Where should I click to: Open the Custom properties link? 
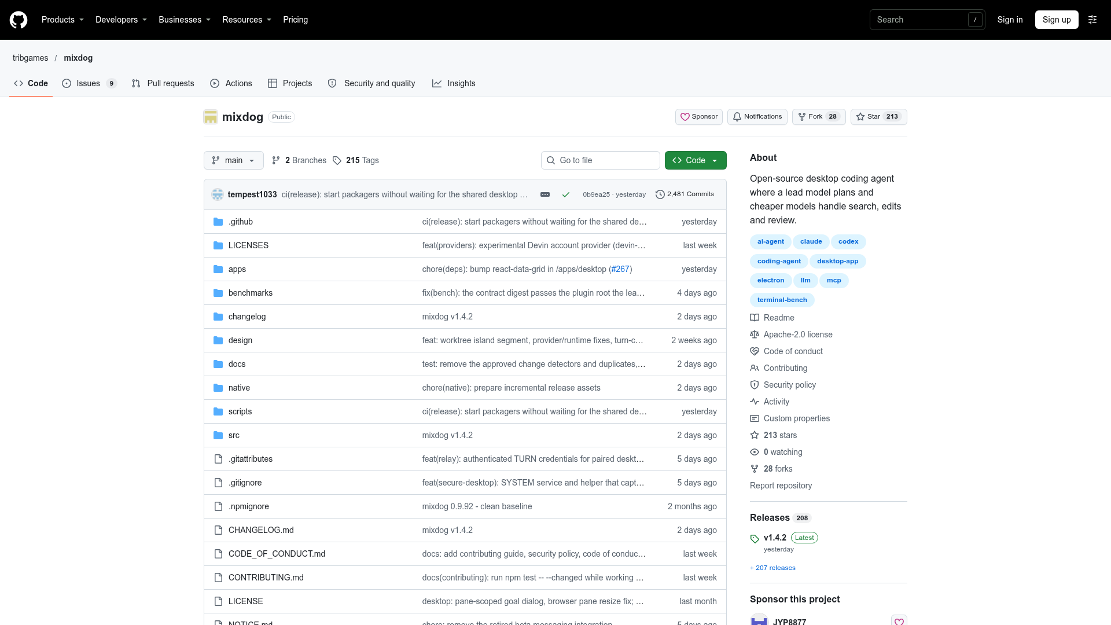[x=796, y=418]
